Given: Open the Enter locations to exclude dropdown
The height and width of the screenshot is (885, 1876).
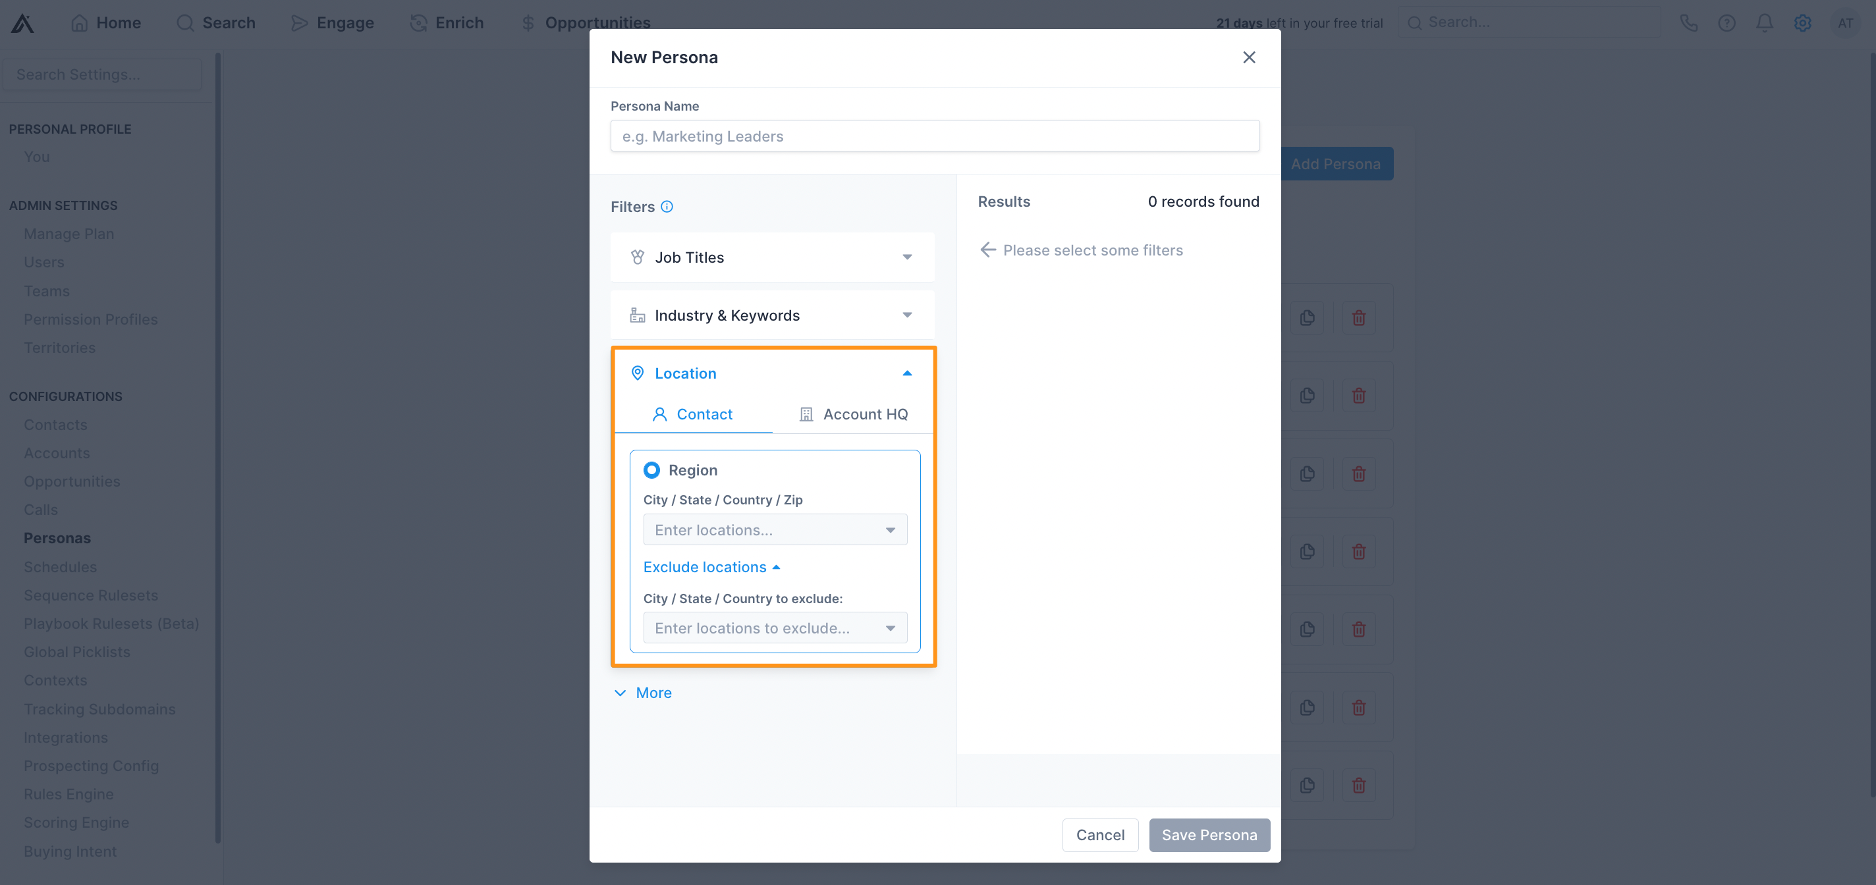Looking at the screenshot, I should [x=775, y=628].
